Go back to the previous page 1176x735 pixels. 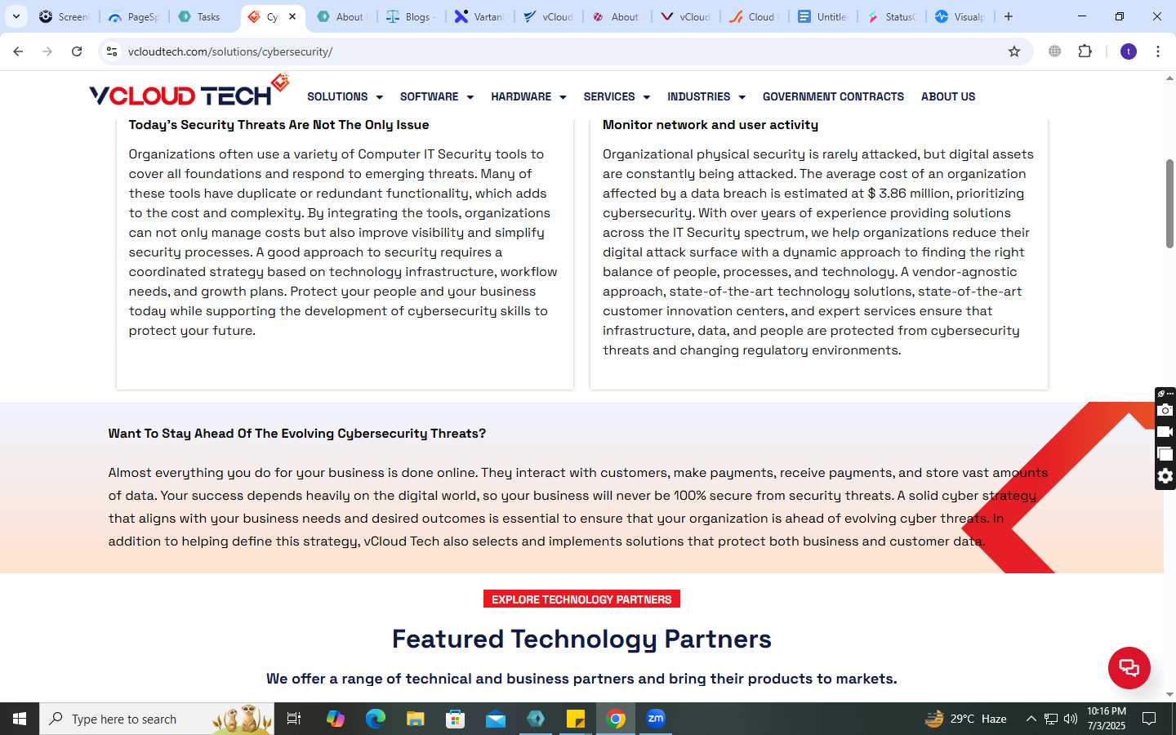[18, 51]
